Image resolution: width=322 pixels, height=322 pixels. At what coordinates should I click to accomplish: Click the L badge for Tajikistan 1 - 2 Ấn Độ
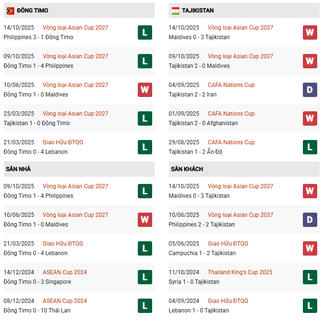pyautogui.click(x=310, y=147)
